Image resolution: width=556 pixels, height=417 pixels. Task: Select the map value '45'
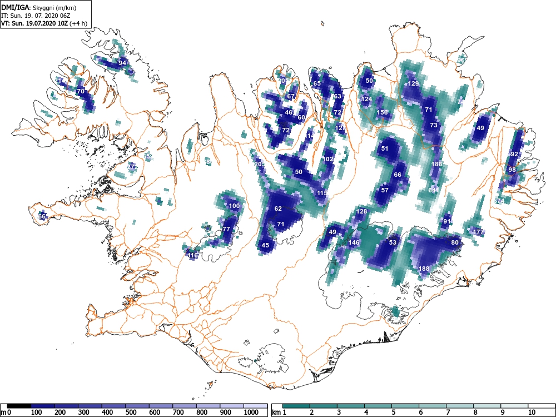[x=265, y=245]
